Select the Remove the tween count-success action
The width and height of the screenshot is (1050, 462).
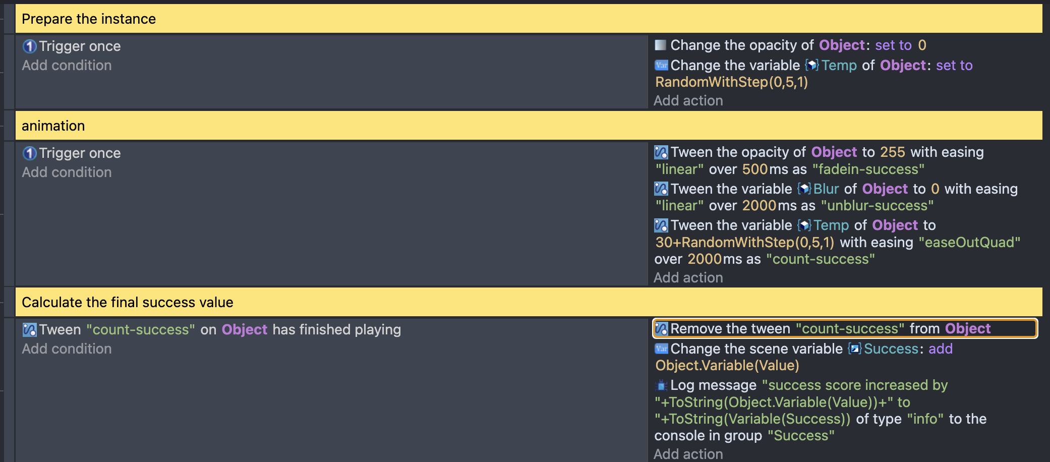pos(845,329)
